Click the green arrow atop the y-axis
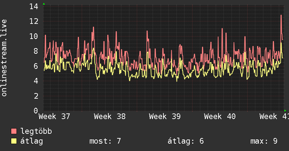This screenshot has width=289, height=151. point(44,4)
